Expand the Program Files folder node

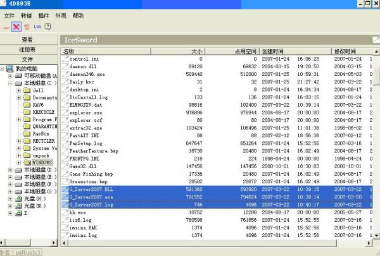(18, 119)
